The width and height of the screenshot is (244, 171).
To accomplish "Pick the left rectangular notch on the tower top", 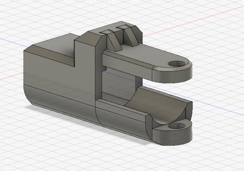I will point(106,32).
